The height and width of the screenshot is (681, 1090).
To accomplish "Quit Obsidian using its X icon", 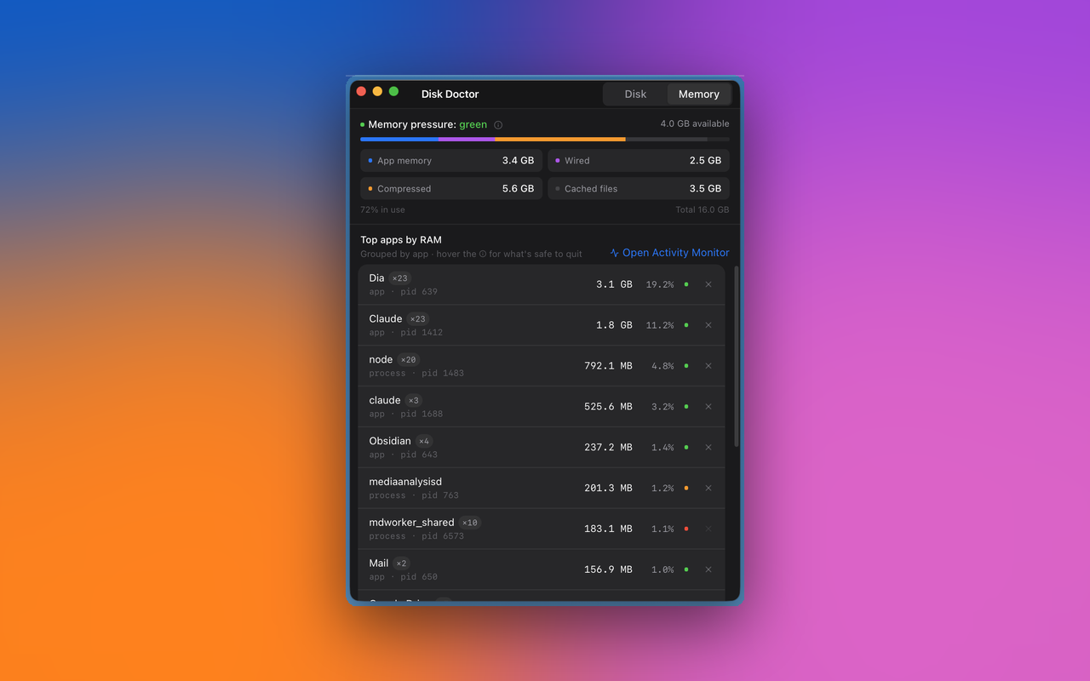I will [x=708, y=448].
